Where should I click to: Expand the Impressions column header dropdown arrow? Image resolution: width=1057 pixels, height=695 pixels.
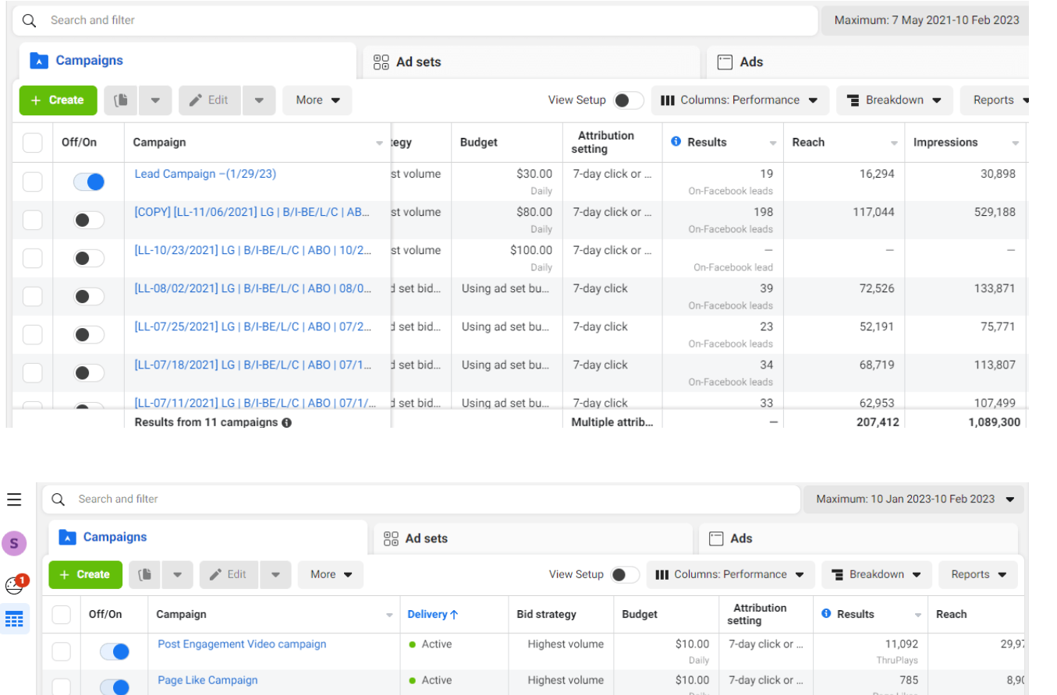click(x=1015, y=143)
